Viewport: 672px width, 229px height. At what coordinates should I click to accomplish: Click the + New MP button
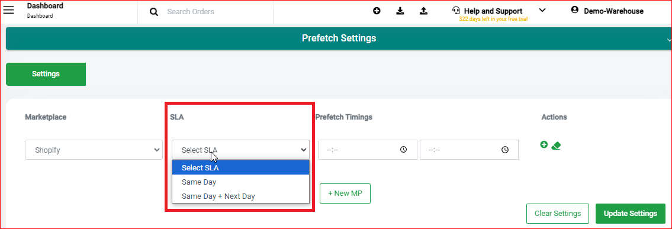345,193
